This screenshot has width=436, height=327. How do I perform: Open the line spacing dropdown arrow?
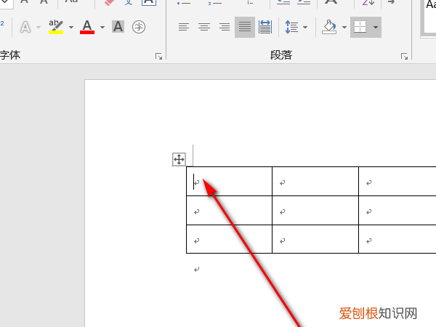coord(305,28)
